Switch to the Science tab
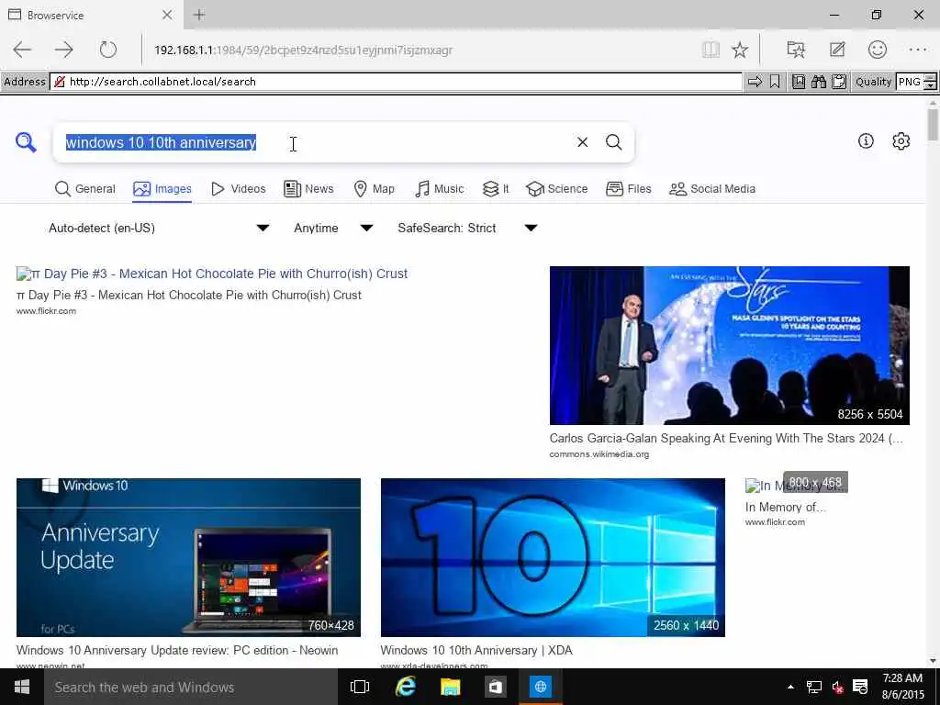940x705 pixels. click(x=556, y=189)
